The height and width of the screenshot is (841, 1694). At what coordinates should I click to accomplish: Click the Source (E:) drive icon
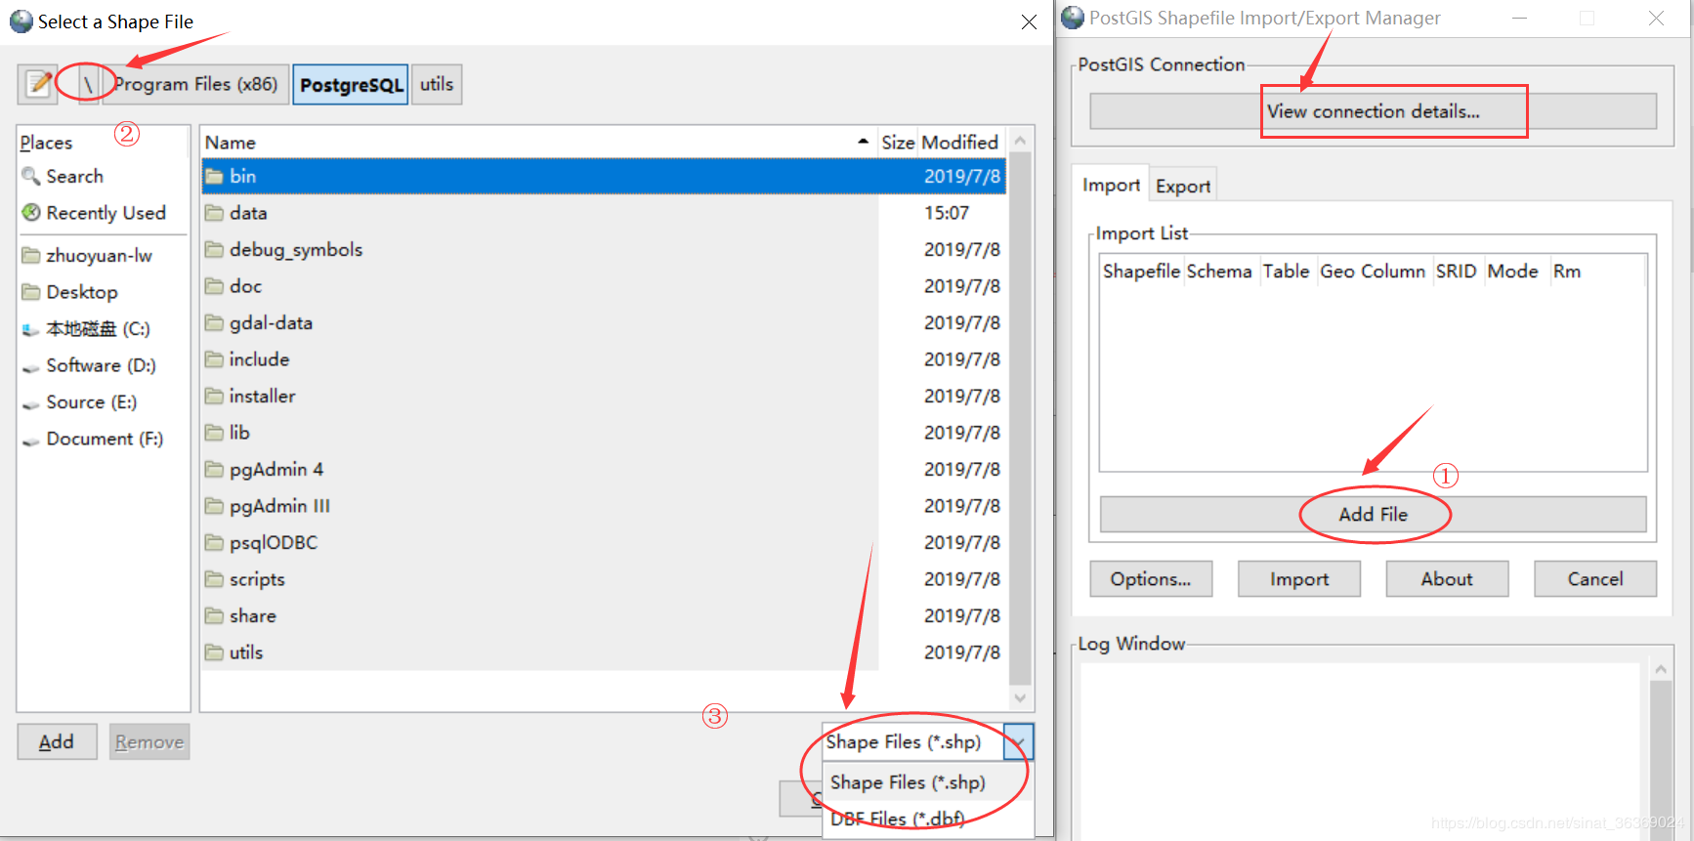[x=31, y=403]
